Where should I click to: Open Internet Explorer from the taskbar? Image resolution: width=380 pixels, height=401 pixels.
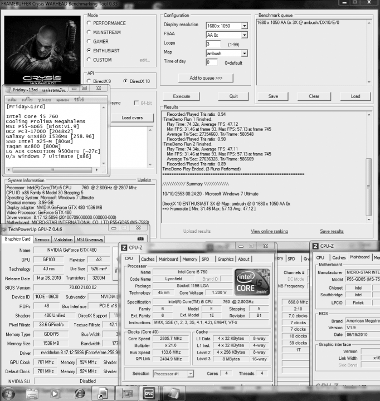[x=80, y=393]
